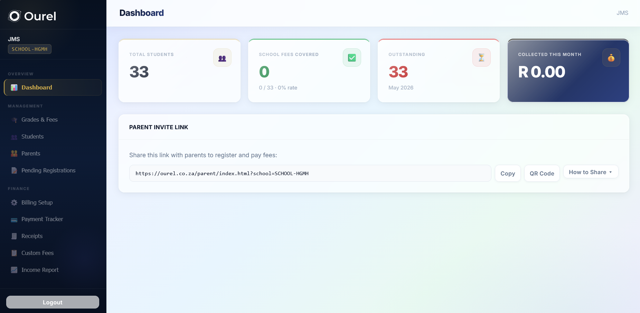Click the Billing Setup gear icon
The height and width of the screenshot is (313, 640).
14,202
